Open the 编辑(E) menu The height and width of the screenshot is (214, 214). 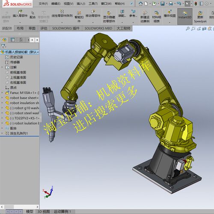[x=56, y=3]
